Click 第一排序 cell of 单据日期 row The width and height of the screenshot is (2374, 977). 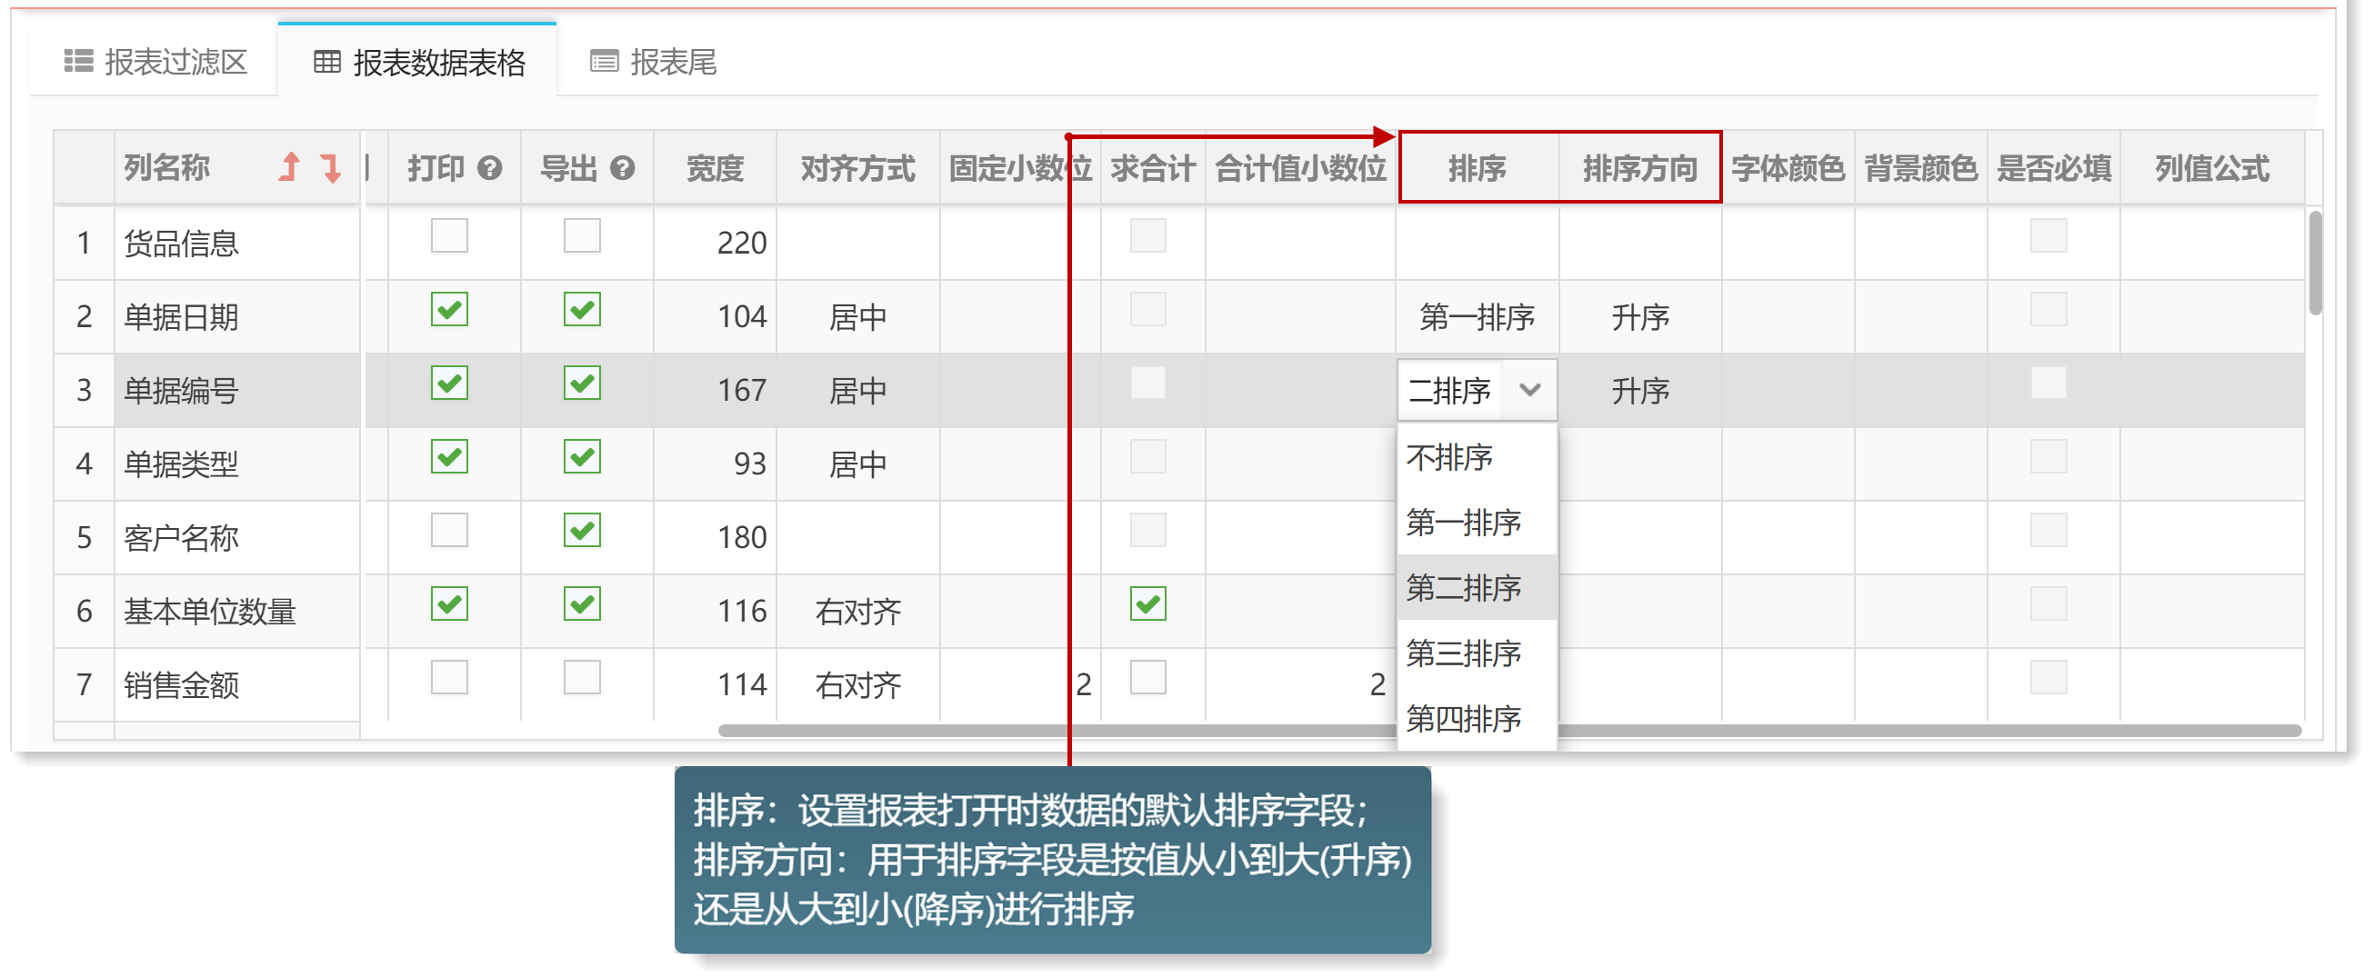(x=1477, y=317)
